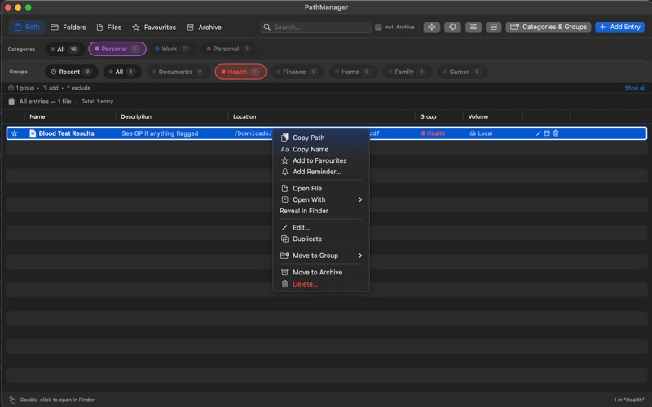The image size is (652, 407).
Task: Open Categories & Groups manager
Action: (548, 27)
